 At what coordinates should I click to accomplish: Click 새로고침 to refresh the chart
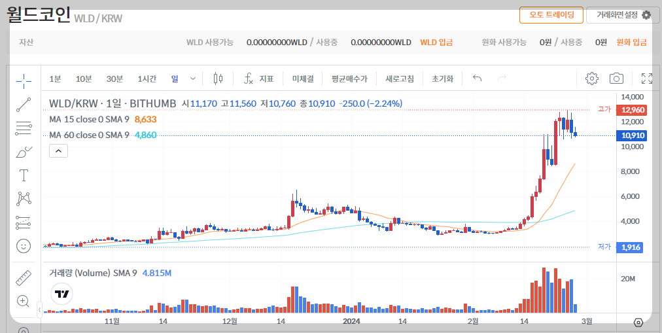[400, 79]
